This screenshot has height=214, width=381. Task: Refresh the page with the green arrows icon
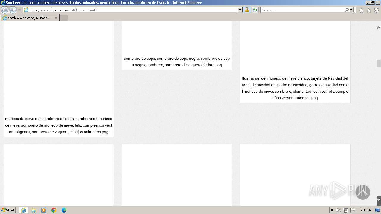point(255,10)
